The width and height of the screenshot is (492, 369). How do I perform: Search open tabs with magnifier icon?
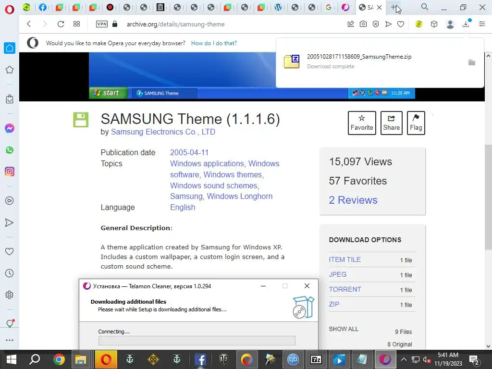click(425, 7)
